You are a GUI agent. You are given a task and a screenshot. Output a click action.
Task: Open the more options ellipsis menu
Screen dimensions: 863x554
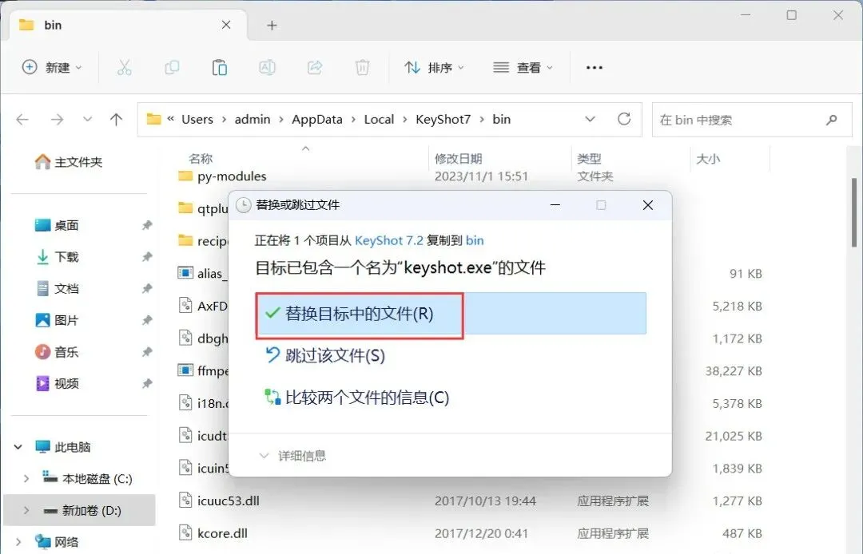[595, 68]
